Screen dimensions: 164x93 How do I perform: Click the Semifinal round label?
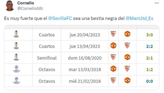47,58
